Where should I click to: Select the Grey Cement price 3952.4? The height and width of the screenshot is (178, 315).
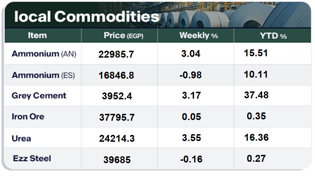click(x=117, y=97)
